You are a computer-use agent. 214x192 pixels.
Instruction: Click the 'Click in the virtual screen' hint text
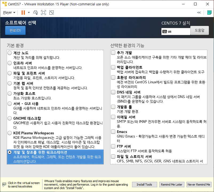pos(24,185)
